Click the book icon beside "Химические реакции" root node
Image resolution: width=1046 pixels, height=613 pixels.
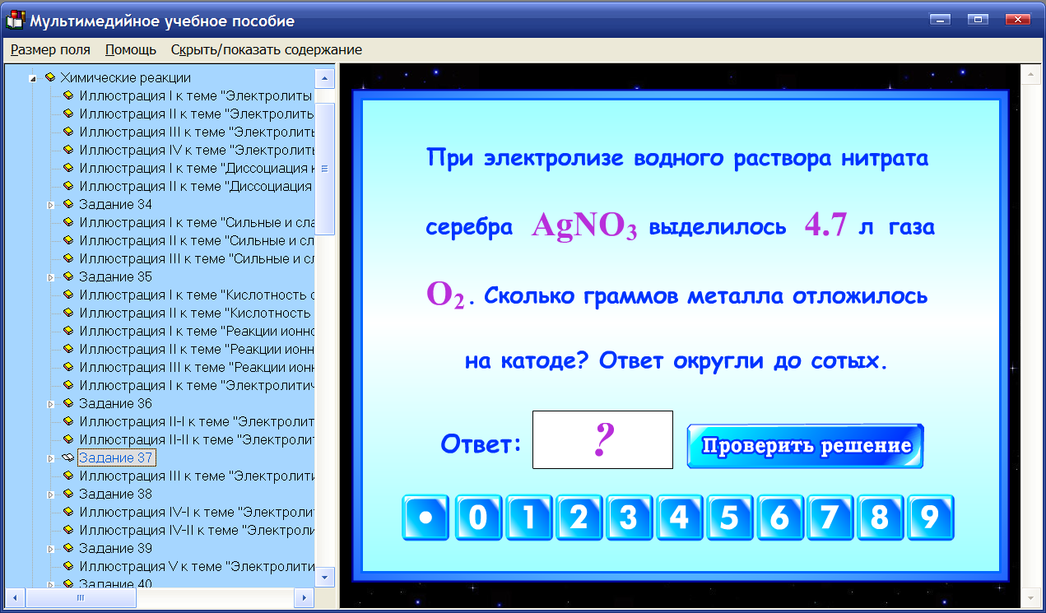(x=49, y=77)
